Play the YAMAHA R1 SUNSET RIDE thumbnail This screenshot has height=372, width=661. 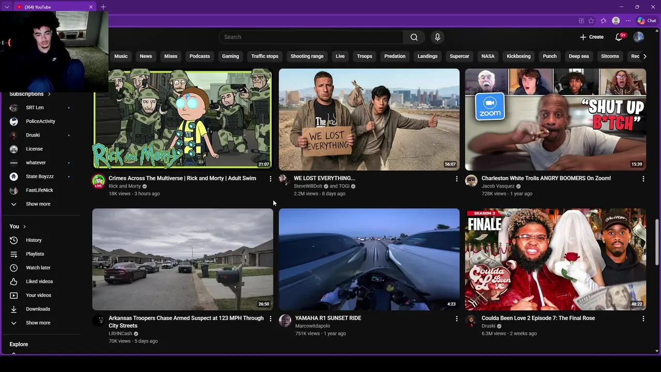point(369,259)
